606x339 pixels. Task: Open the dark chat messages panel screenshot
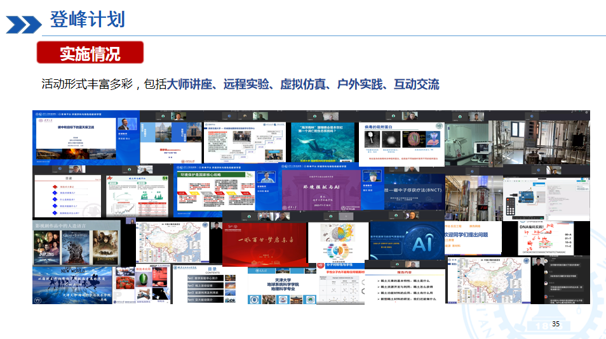pos(566,280)
